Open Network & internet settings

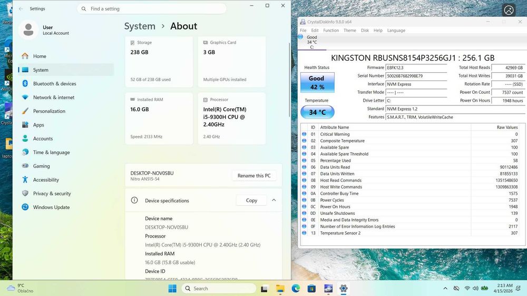(x=66, y=97)
